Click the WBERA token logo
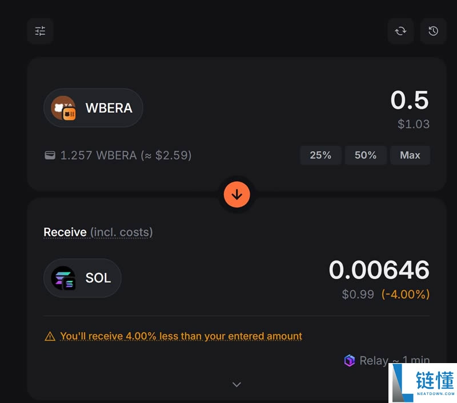Screen dimensions: 457x403 coord(63,108)
